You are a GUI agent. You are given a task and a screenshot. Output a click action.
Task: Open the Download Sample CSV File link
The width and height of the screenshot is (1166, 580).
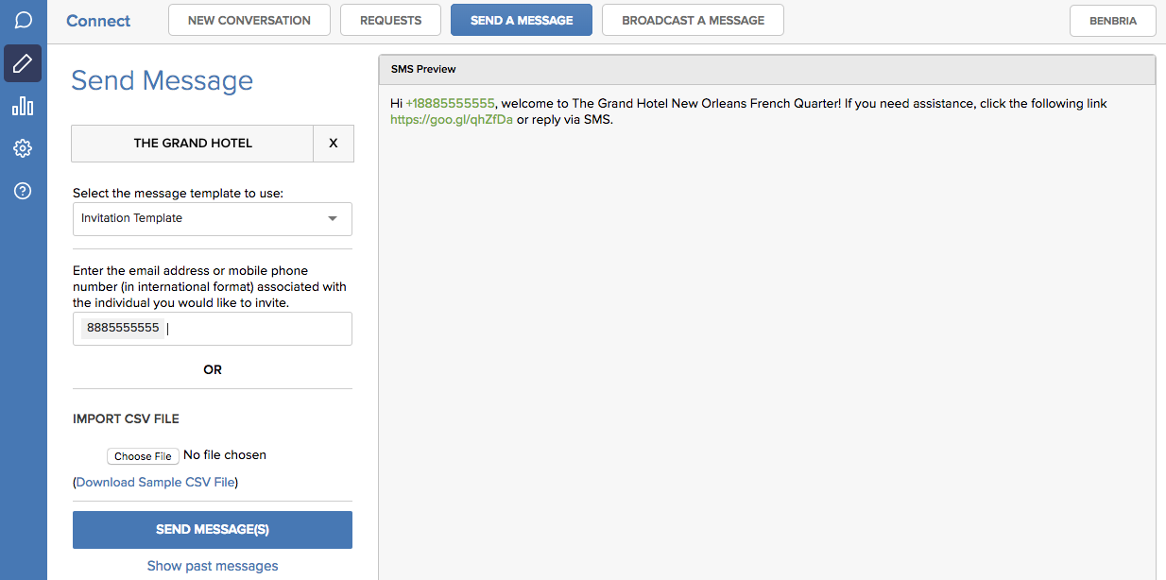point(156,482)
